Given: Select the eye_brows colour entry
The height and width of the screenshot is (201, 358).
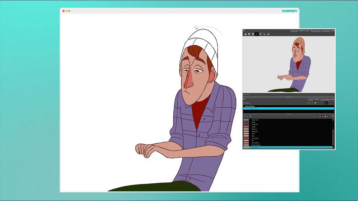Looking at the screenshot, I should (255, 138).
